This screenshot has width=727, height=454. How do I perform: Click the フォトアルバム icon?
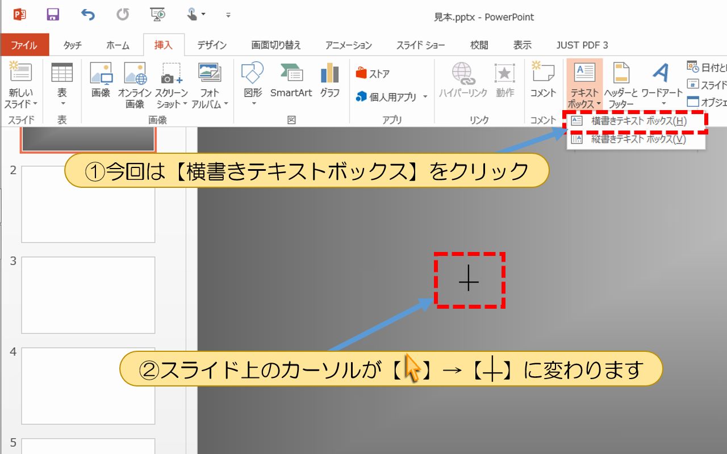pyautogui.click(x=210, y=73)
